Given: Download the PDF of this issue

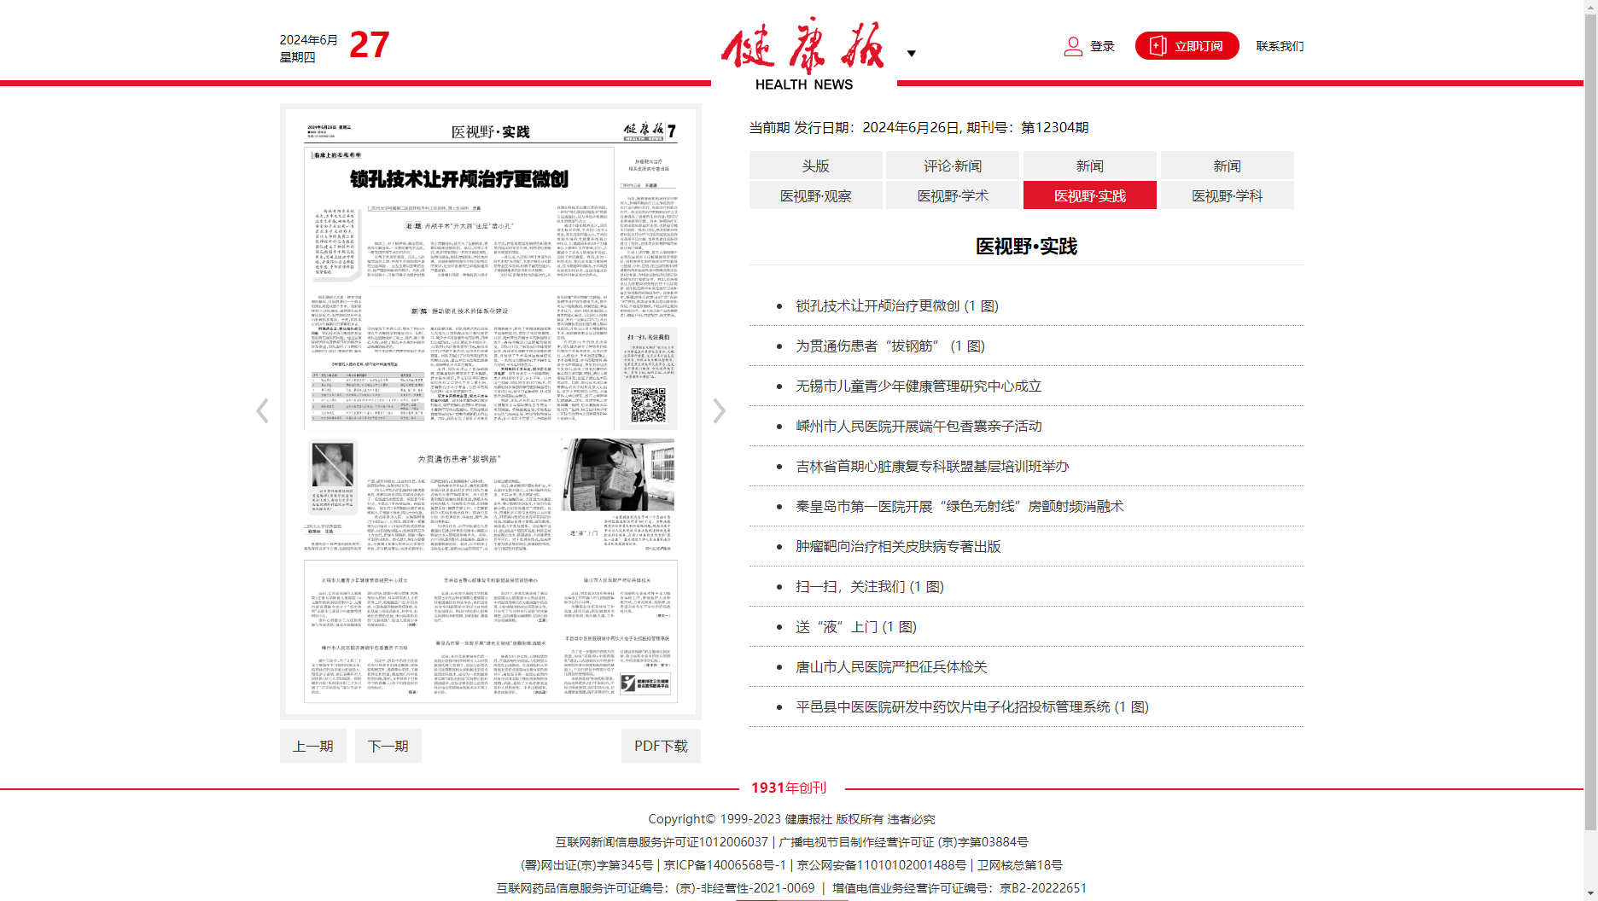Looking at the screenshot, I should 661,746.
